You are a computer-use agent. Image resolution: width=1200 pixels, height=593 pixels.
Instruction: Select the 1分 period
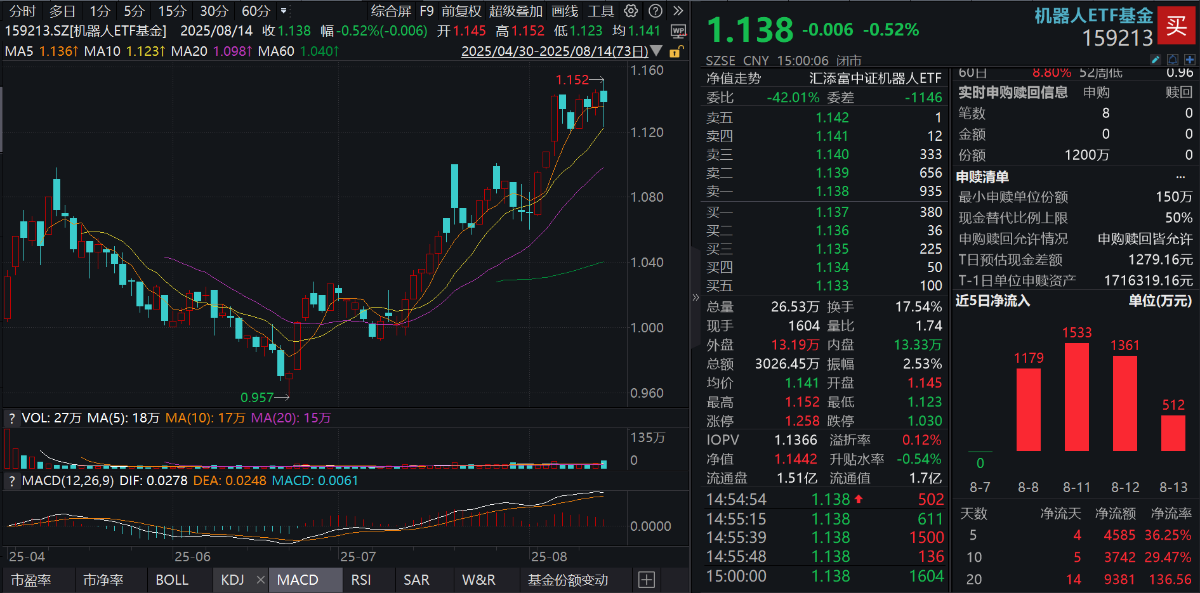coord(100,11)
